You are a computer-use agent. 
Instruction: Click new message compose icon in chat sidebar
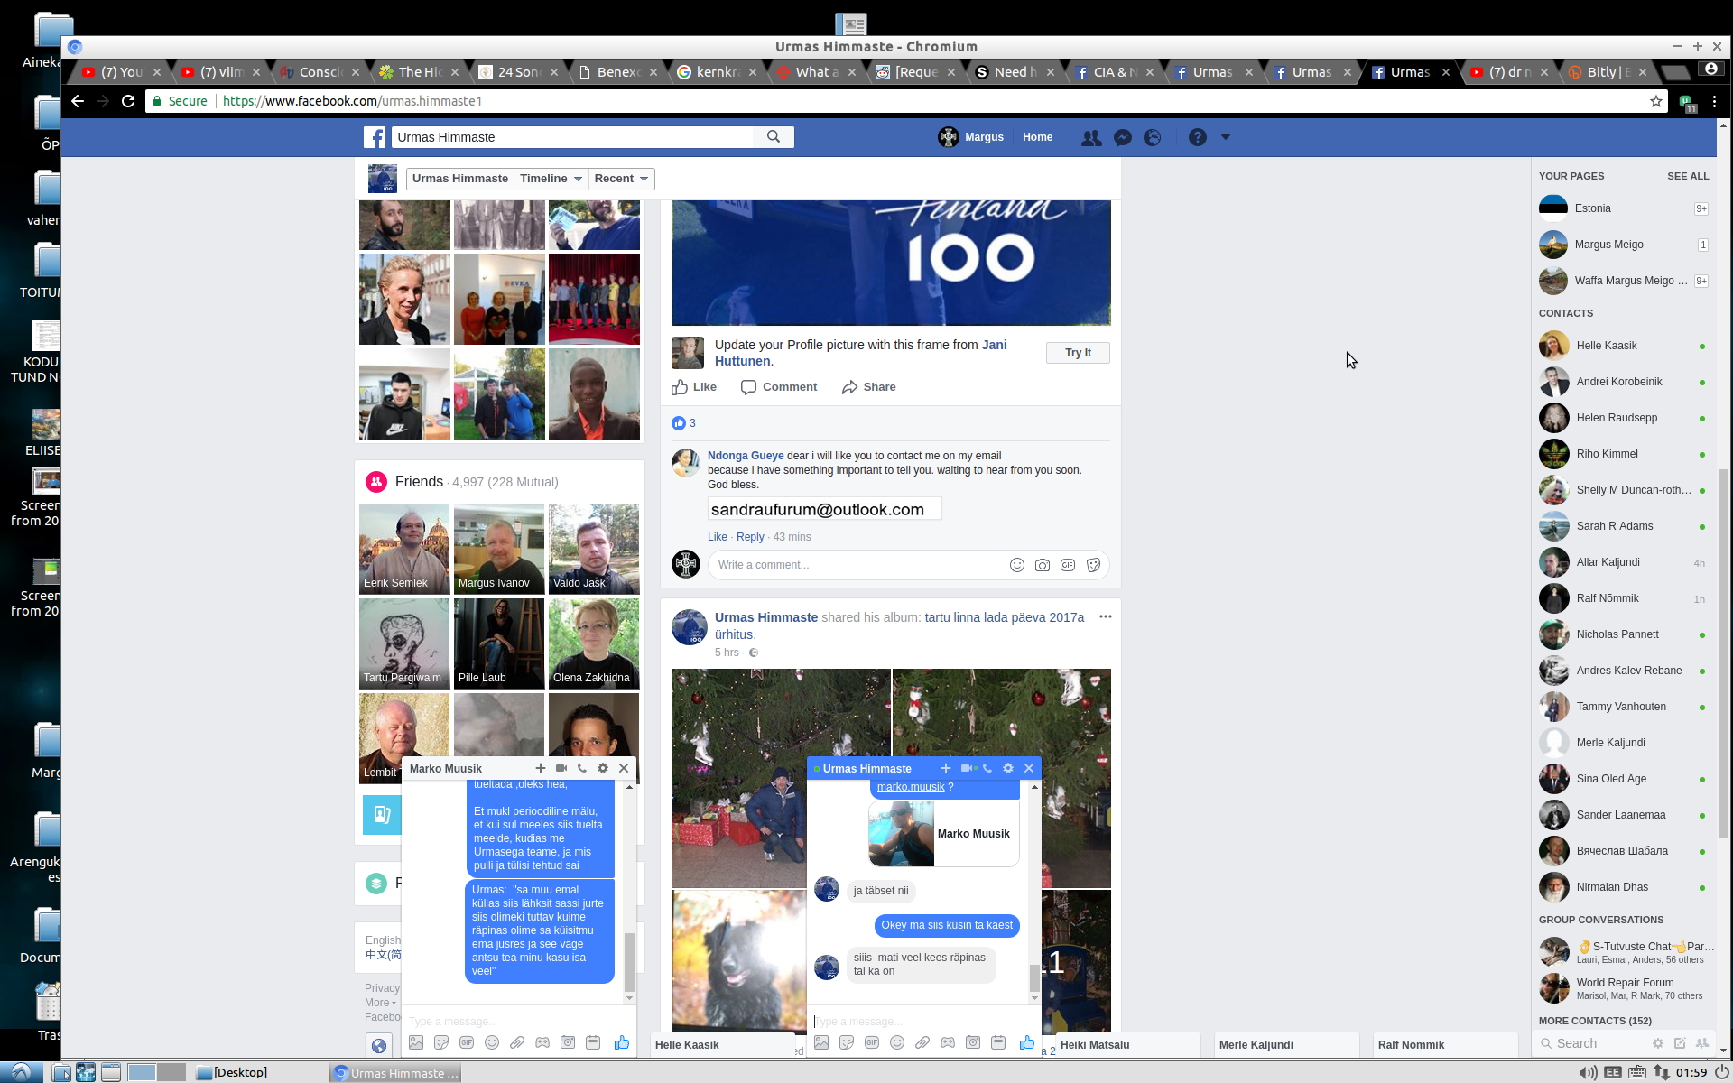(1680, 1043)
